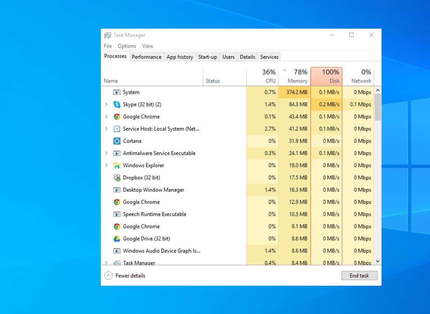Click the Chrome icon in the 12.9 MB row
This screenshot has height=314, width=430.
(x=117, y=202)
